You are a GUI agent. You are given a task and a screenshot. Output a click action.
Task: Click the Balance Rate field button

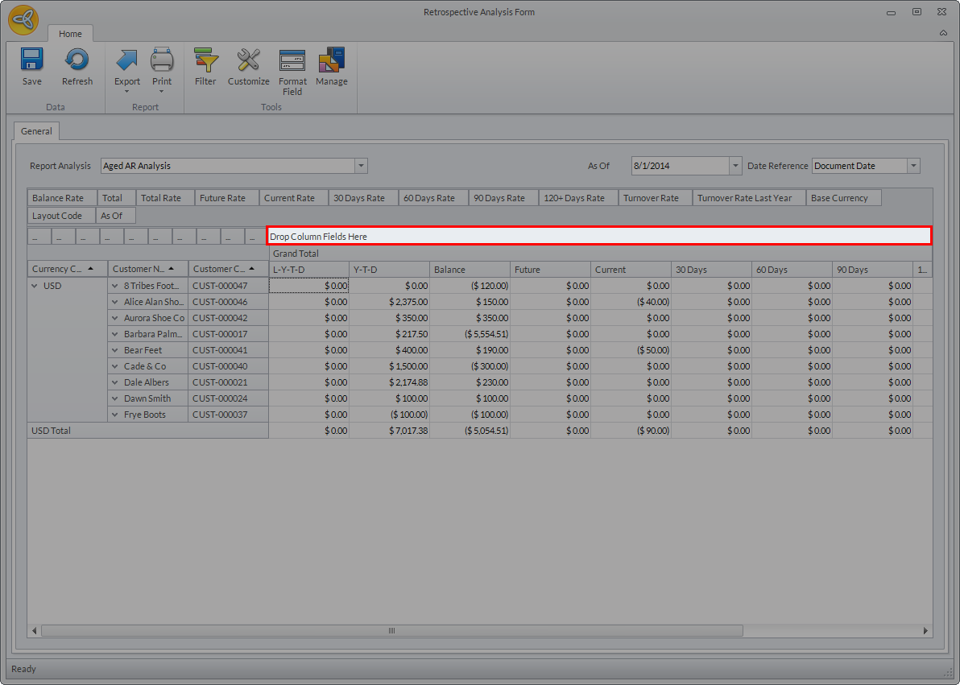tap(58, 198)
